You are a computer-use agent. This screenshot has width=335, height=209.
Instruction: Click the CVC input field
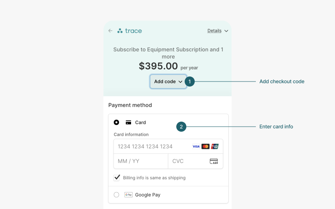coord(196,161)
